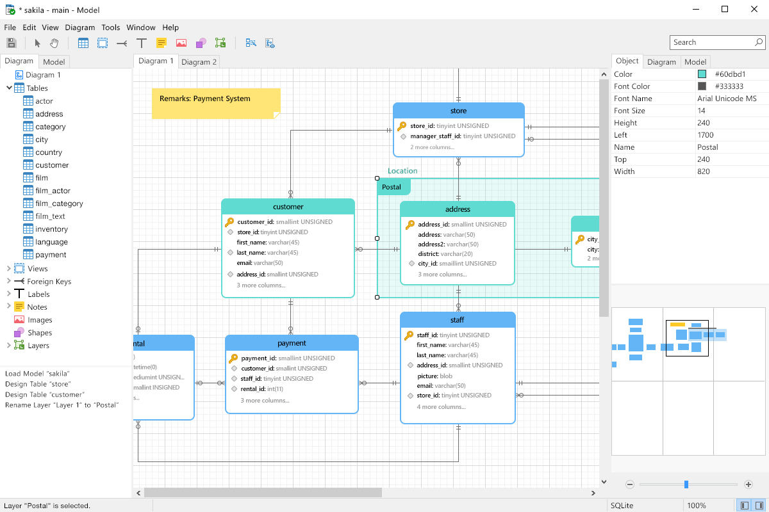Toggle the left panel layout button
The height and width of the screenshot is (512, 769).
[745, 506]
